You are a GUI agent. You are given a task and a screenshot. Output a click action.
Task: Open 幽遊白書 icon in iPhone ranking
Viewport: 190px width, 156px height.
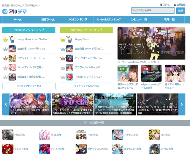coord(12,49)
